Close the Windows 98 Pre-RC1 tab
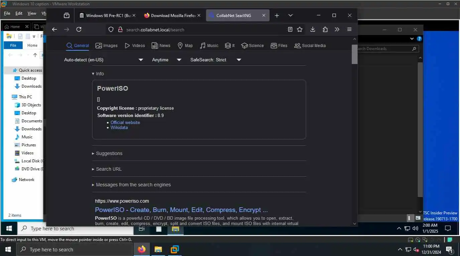460x256 pixels. coord(134,15)
